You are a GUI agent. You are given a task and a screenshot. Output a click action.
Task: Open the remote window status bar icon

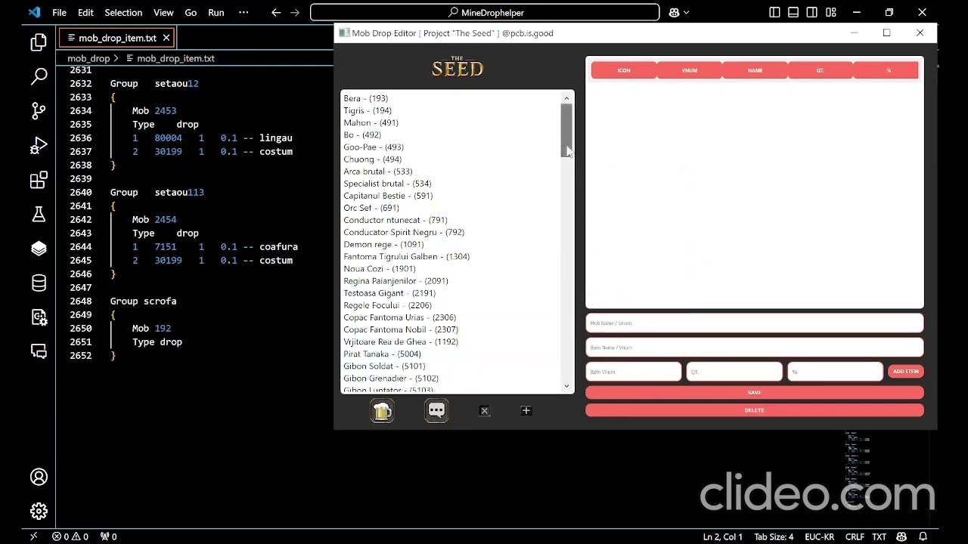point(33,536)
